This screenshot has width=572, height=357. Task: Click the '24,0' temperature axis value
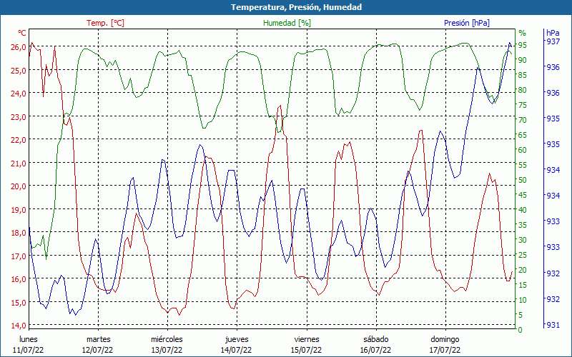19,94
